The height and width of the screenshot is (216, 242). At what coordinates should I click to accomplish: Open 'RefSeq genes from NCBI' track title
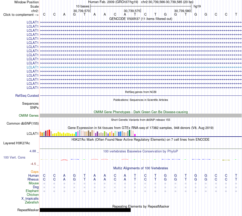[141, 92]
